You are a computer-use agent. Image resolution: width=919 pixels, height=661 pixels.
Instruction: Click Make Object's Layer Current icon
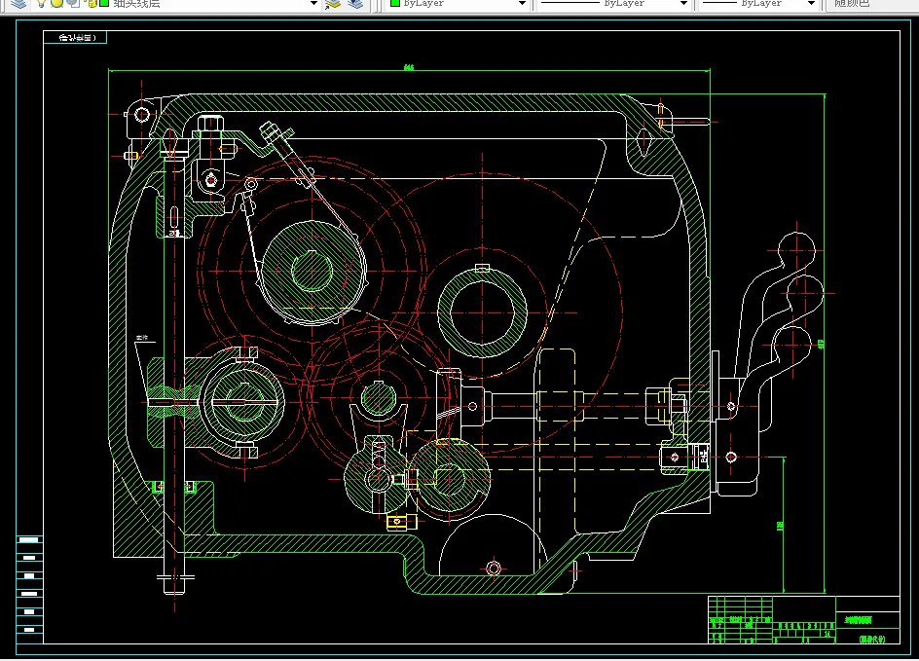(334, 4)
